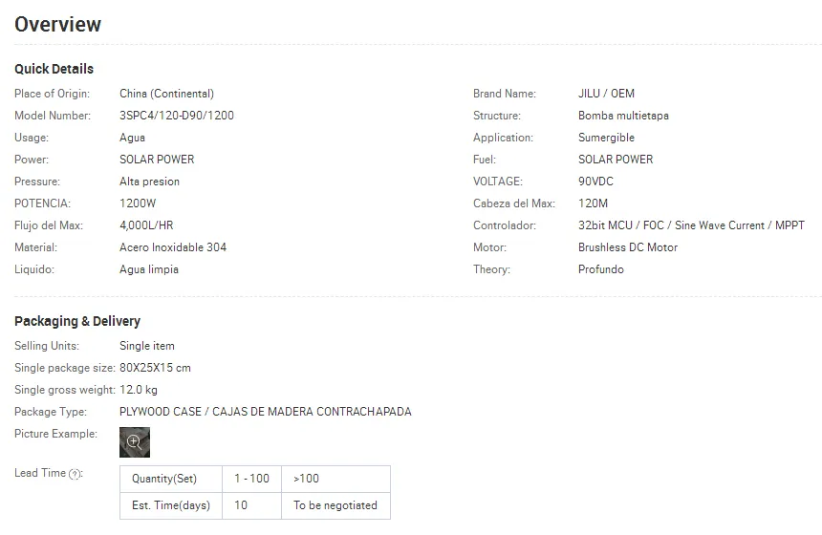Click the Quantity(Set) table header cell
822x535 pixels.
tap(164, 479)
